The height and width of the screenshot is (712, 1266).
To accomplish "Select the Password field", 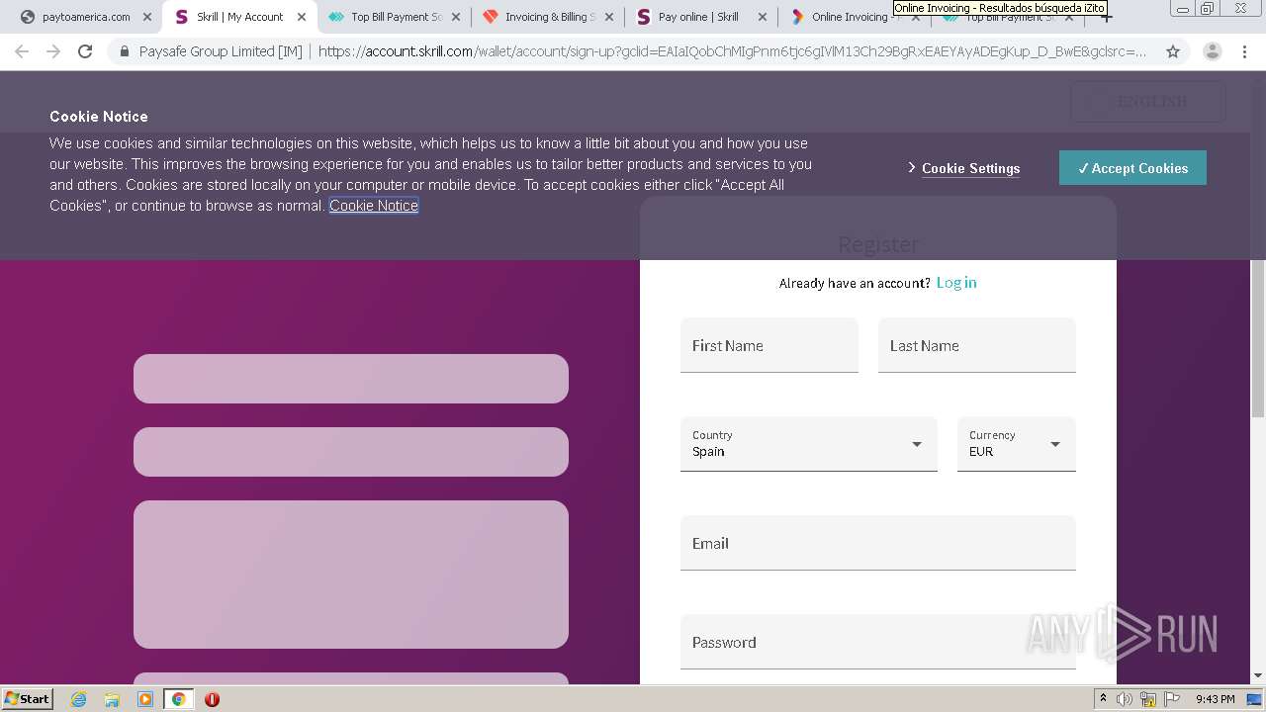I will point(878,642).
